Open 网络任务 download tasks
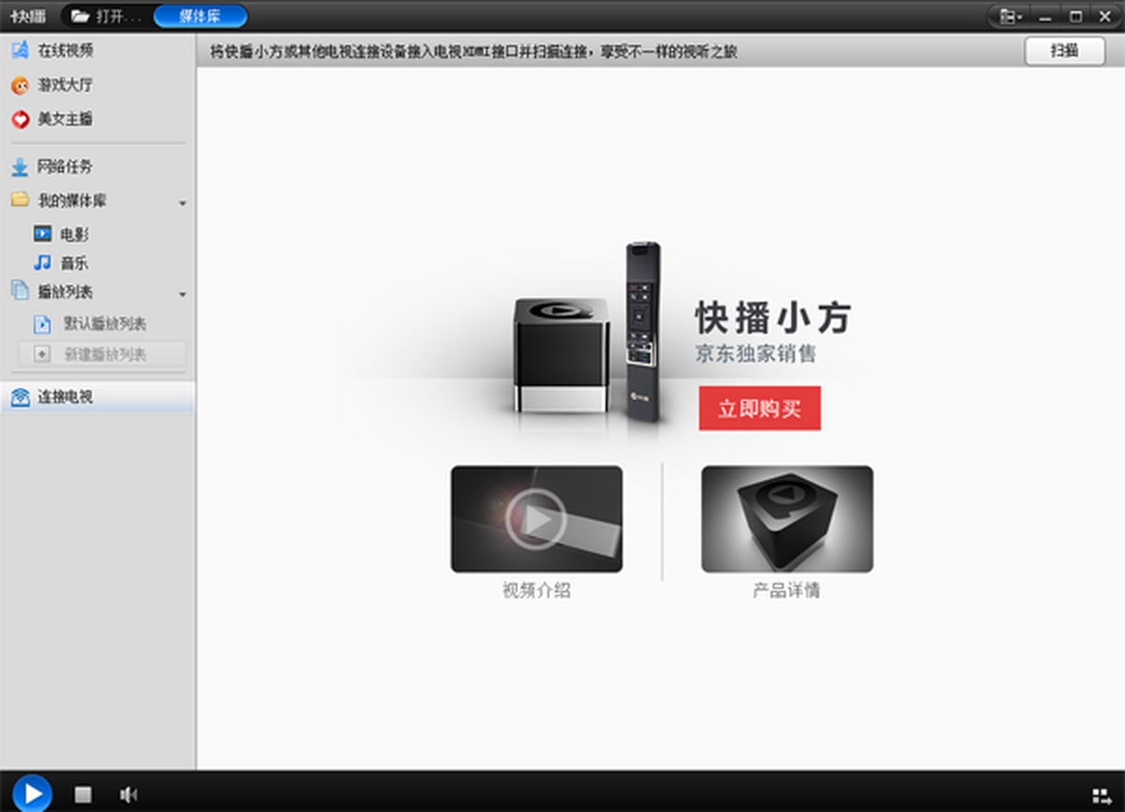The width and height of the screenshot is (1125, 812). tap(64, 167)
